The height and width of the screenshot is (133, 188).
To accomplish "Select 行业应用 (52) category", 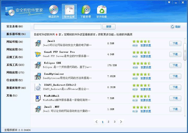I will (x=15, y=80).
